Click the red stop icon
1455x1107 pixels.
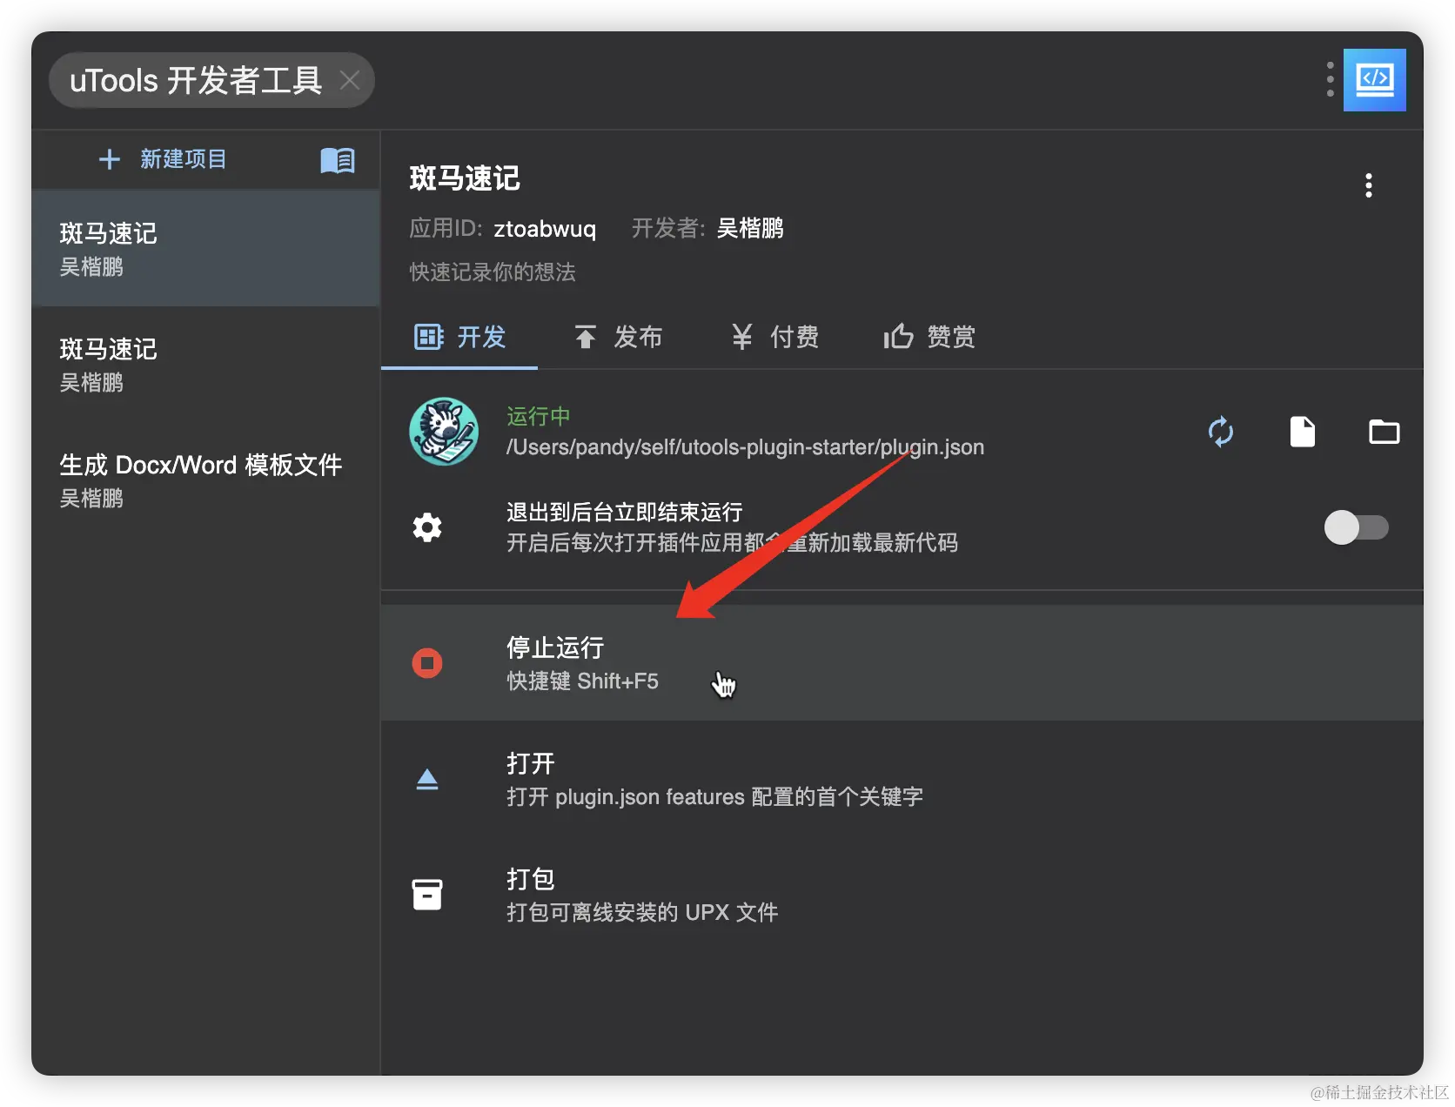pyautogui.click(x=427, y=663)
